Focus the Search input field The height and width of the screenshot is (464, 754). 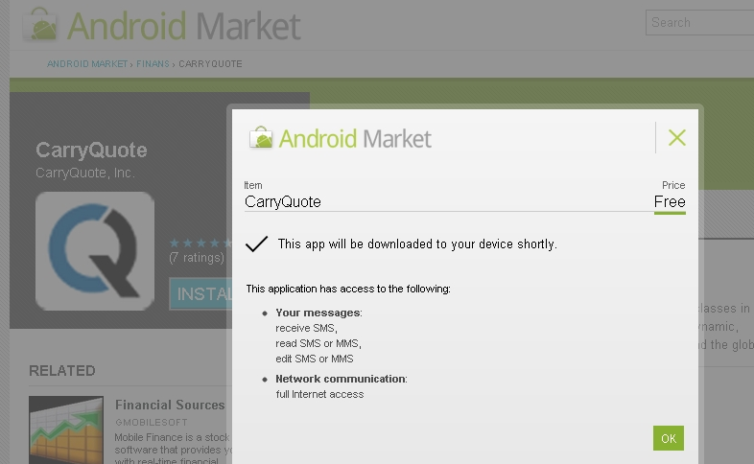tap(699, 22)
